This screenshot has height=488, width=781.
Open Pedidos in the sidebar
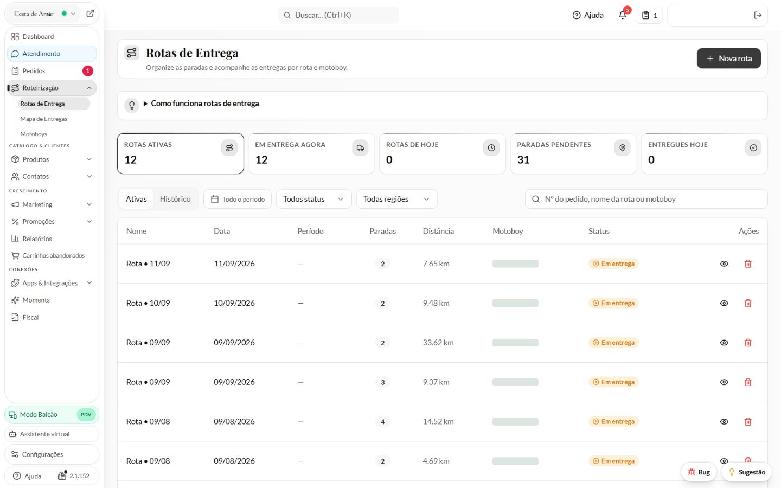click(52, 71)
